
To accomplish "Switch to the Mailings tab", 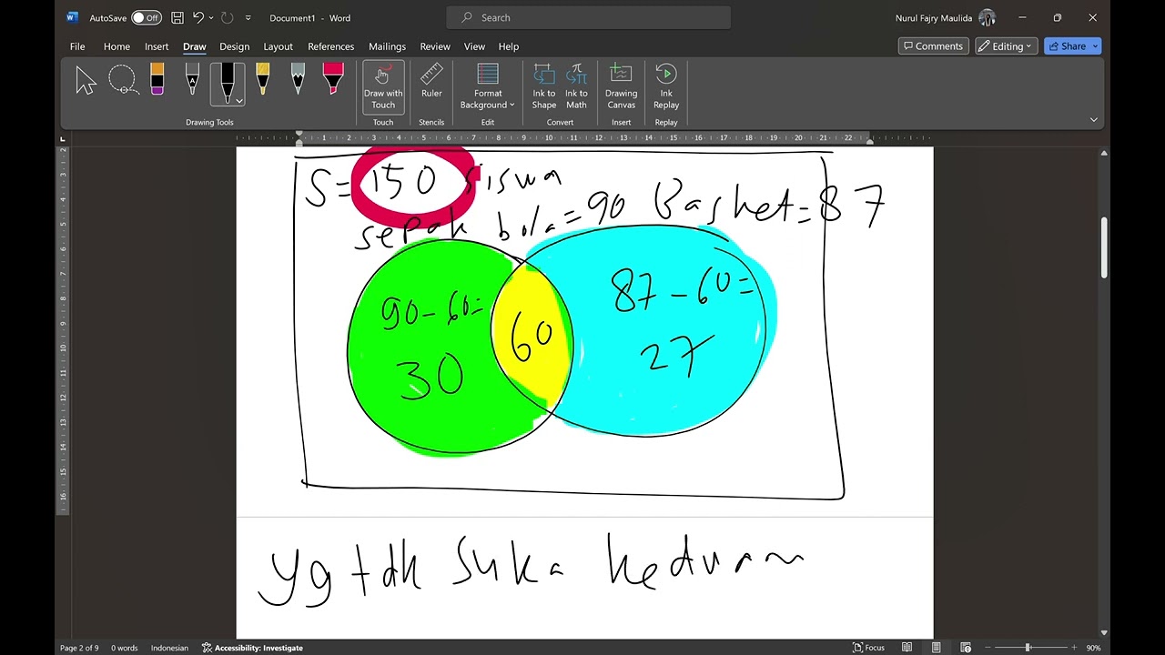I will click(x=387, y=46).
